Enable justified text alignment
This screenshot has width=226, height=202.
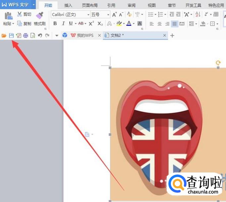pyautogui.click(x=174, y=24)
